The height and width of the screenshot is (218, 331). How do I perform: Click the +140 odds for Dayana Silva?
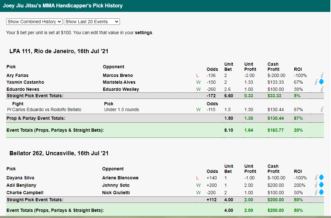[211, 178]
